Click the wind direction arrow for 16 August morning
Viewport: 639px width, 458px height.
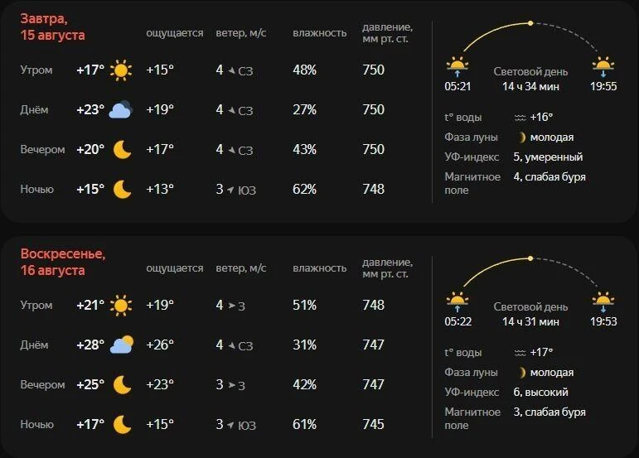pos(231,306)
